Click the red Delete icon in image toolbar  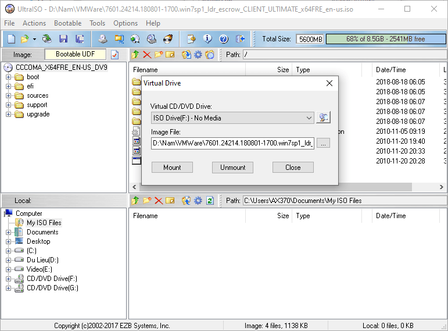tap(147, 54)
